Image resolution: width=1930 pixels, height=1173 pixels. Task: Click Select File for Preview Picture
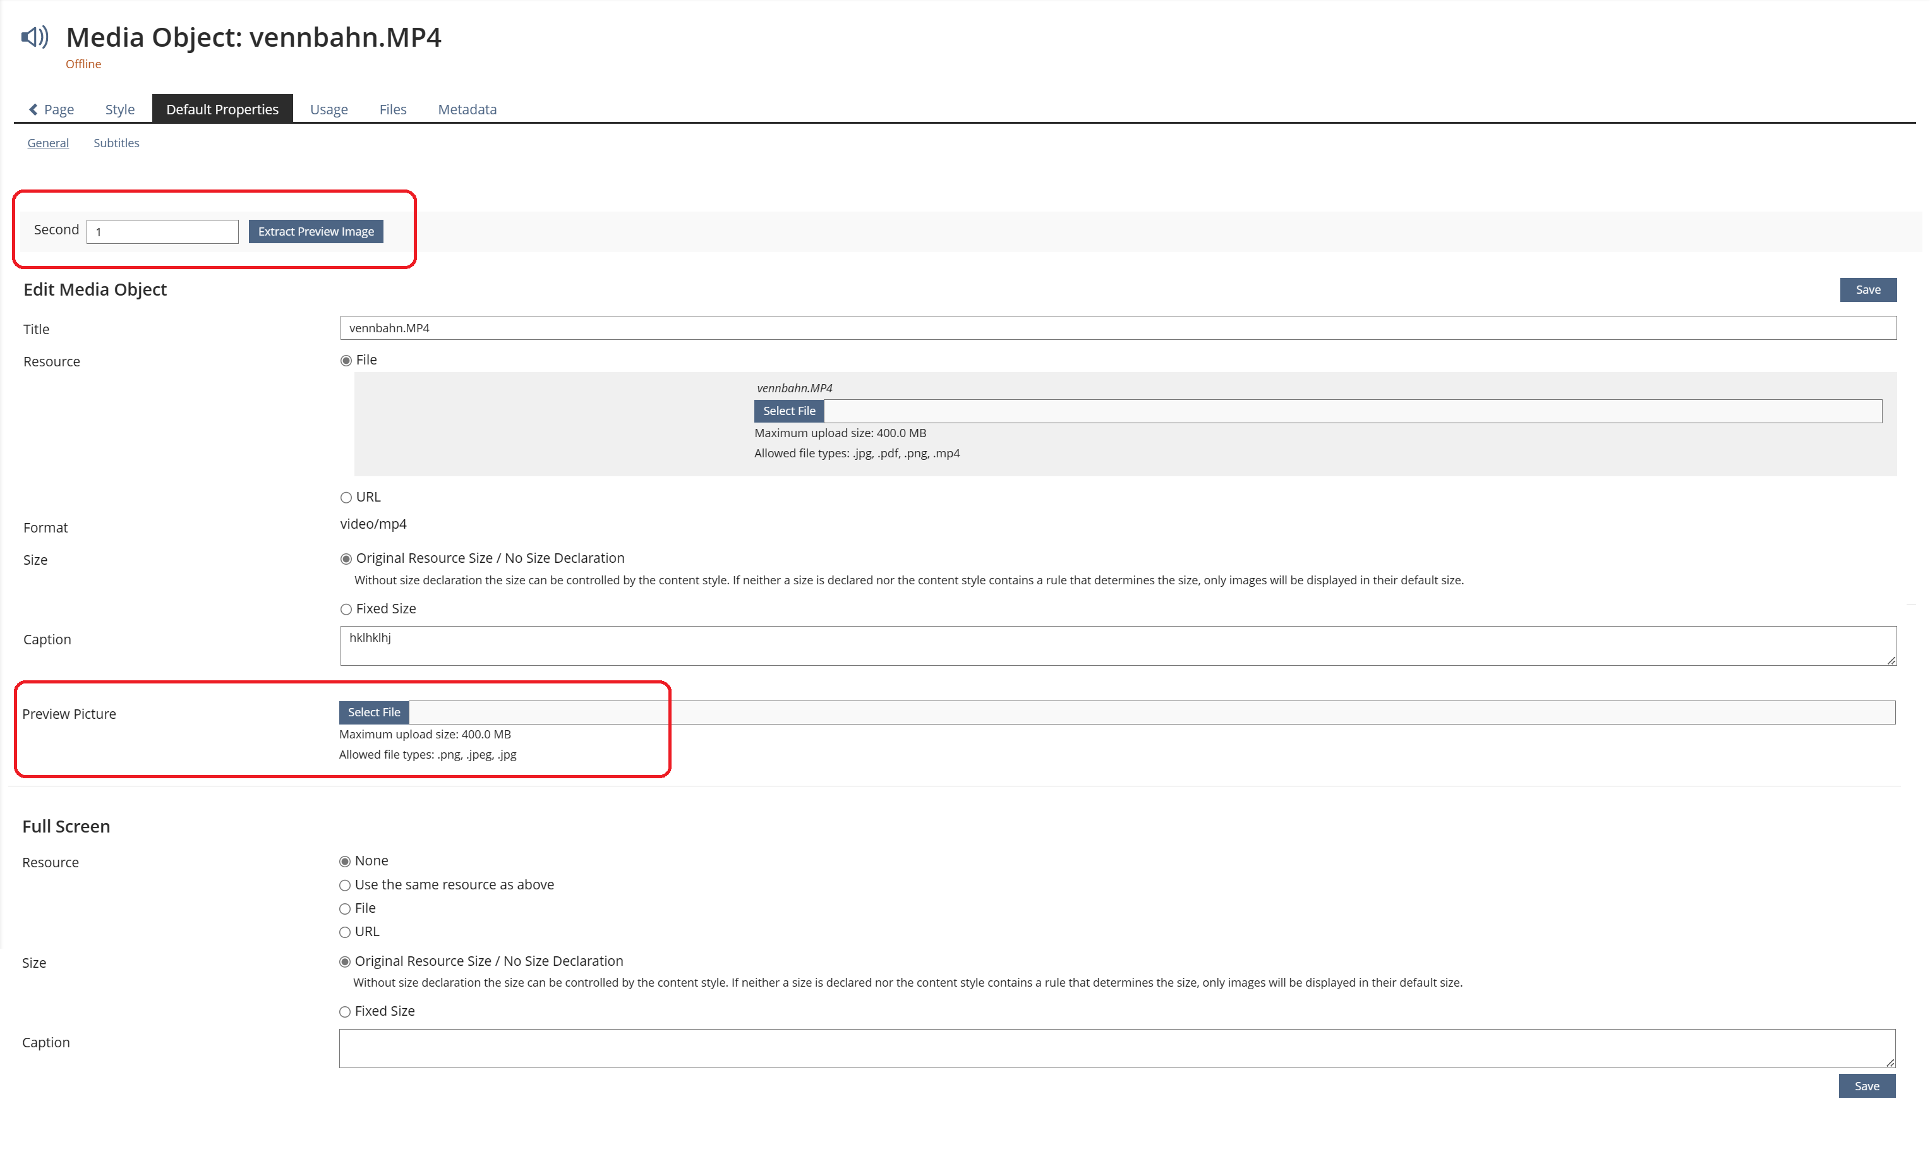point(373,713)
